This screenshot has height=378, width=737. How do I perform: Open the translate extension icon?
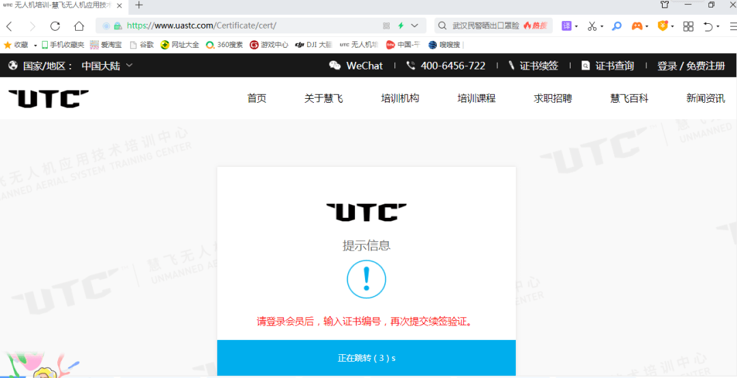click(566, 26)
